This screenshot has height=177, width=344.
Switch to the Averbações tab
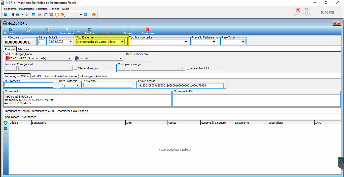29,117
